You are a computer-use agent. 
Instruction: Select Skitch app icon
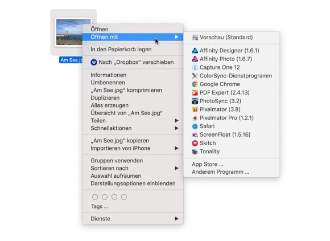(195, 143)
